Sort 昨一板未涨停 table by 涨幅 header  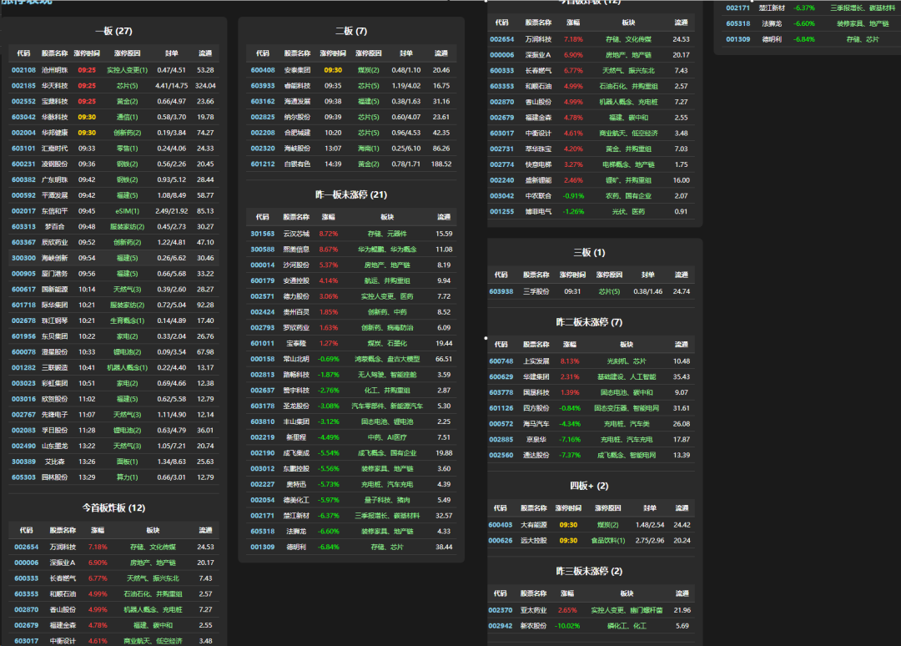[329, 217]
